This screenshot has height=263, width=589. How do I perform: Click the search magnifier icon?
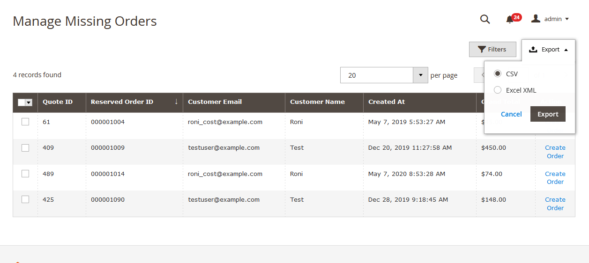click(x=485, y=19)
